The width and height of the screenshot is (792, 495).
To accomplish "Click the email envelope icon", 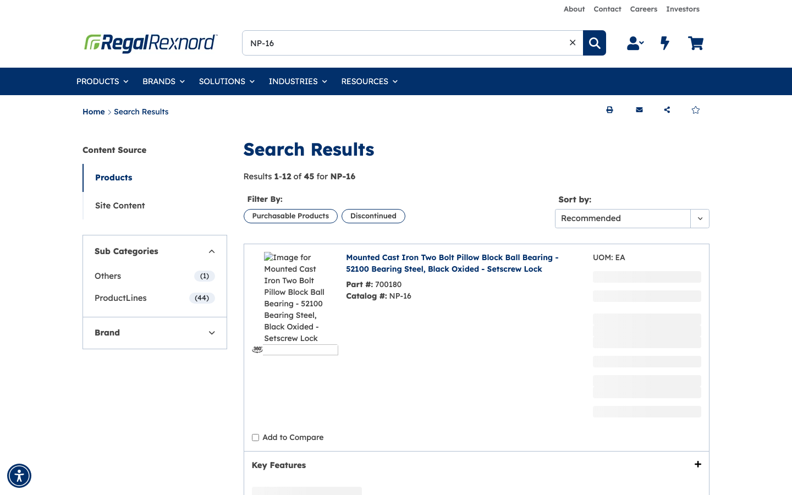I will point(639,110).
